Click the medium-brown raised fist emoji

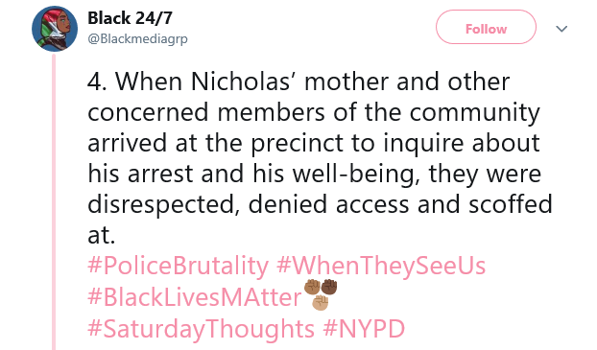pos(312,288)
